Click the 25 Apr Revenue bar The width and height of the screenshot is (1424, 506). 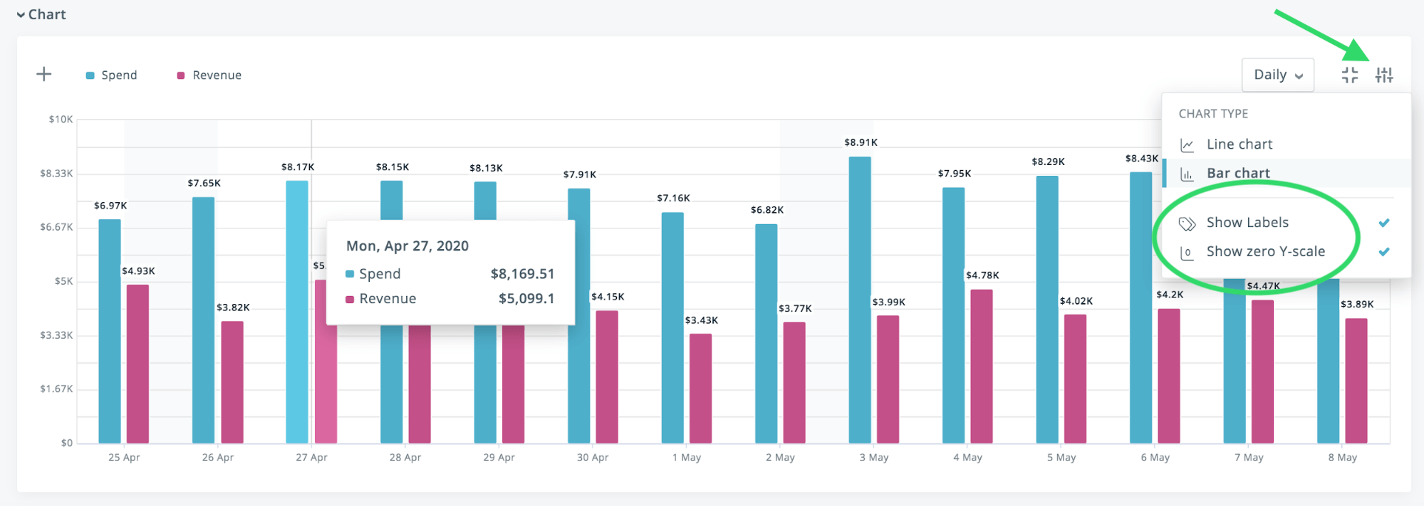click(137, 363)
